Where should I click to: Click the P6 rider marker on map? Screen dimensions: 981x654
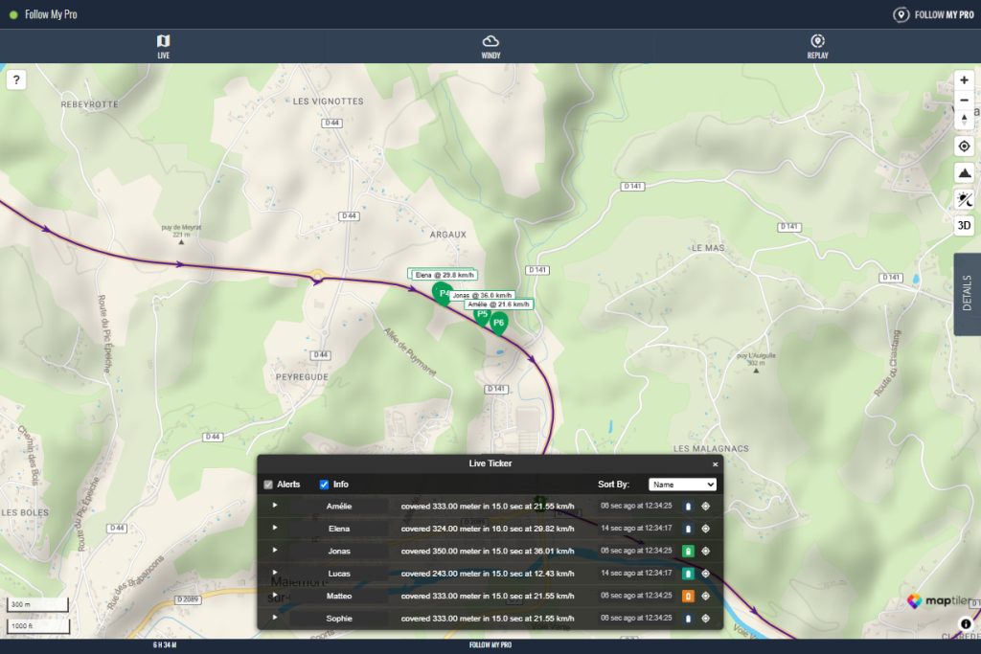click(498, 323)
